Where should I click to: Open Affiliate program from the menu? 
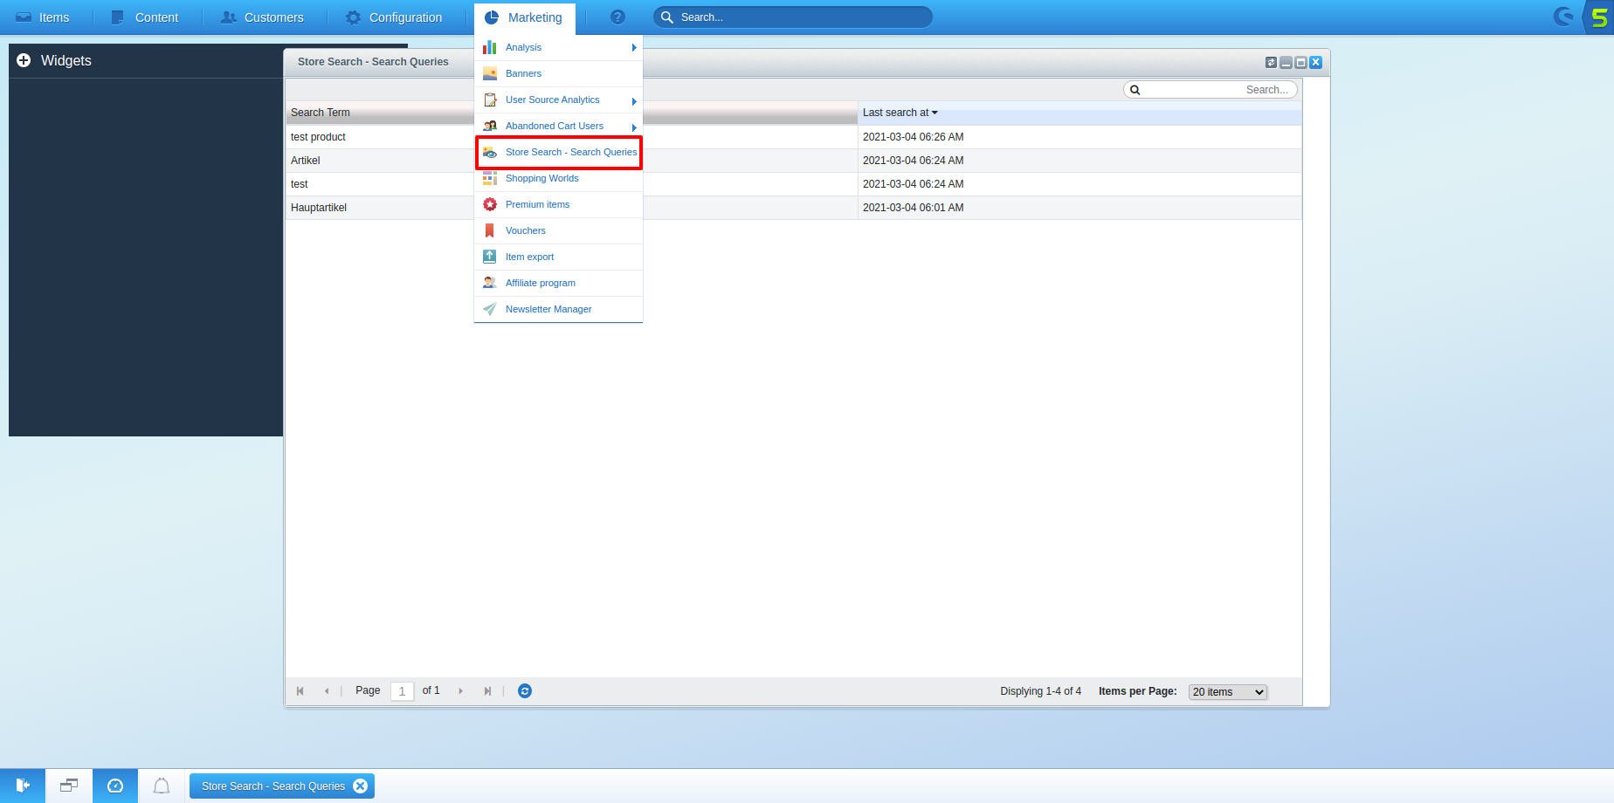(558, 283)
